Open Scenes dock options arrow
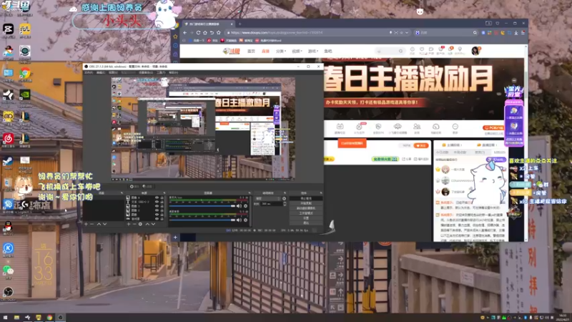 122,192
